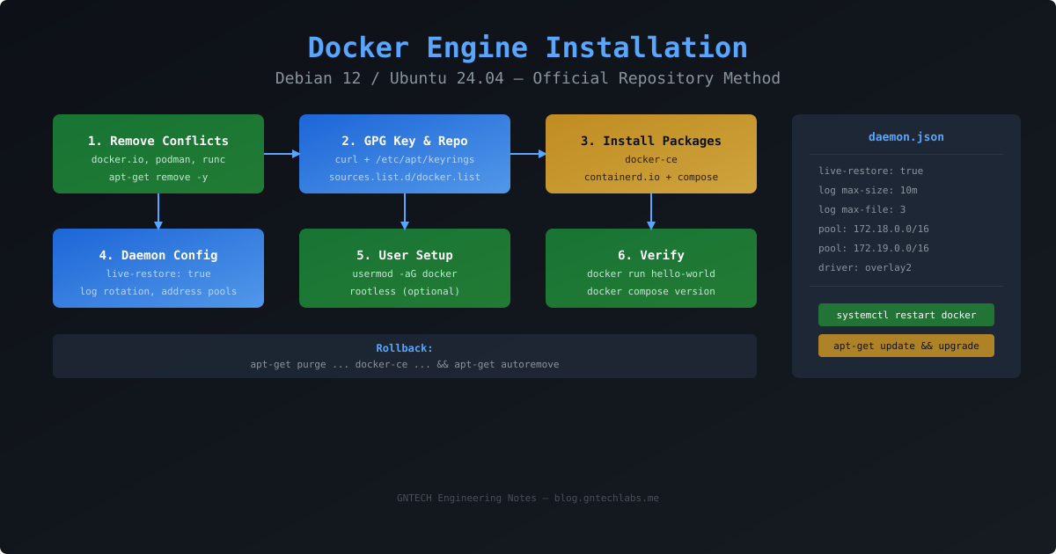This screenshot has width=1056, height=554.
Task: Select the 'driver: overlay2' line
Action: pos(865,267)
